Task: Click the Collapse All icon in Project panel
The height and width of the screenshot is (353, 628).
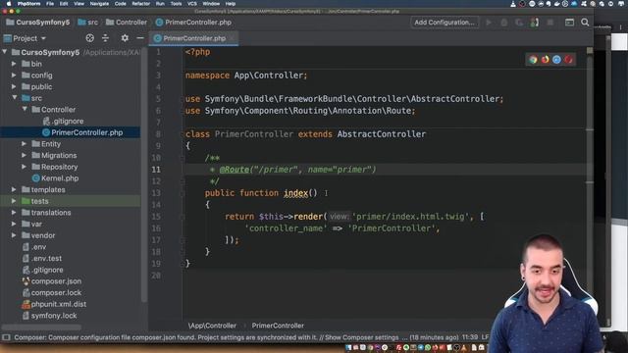Action: 105,38
